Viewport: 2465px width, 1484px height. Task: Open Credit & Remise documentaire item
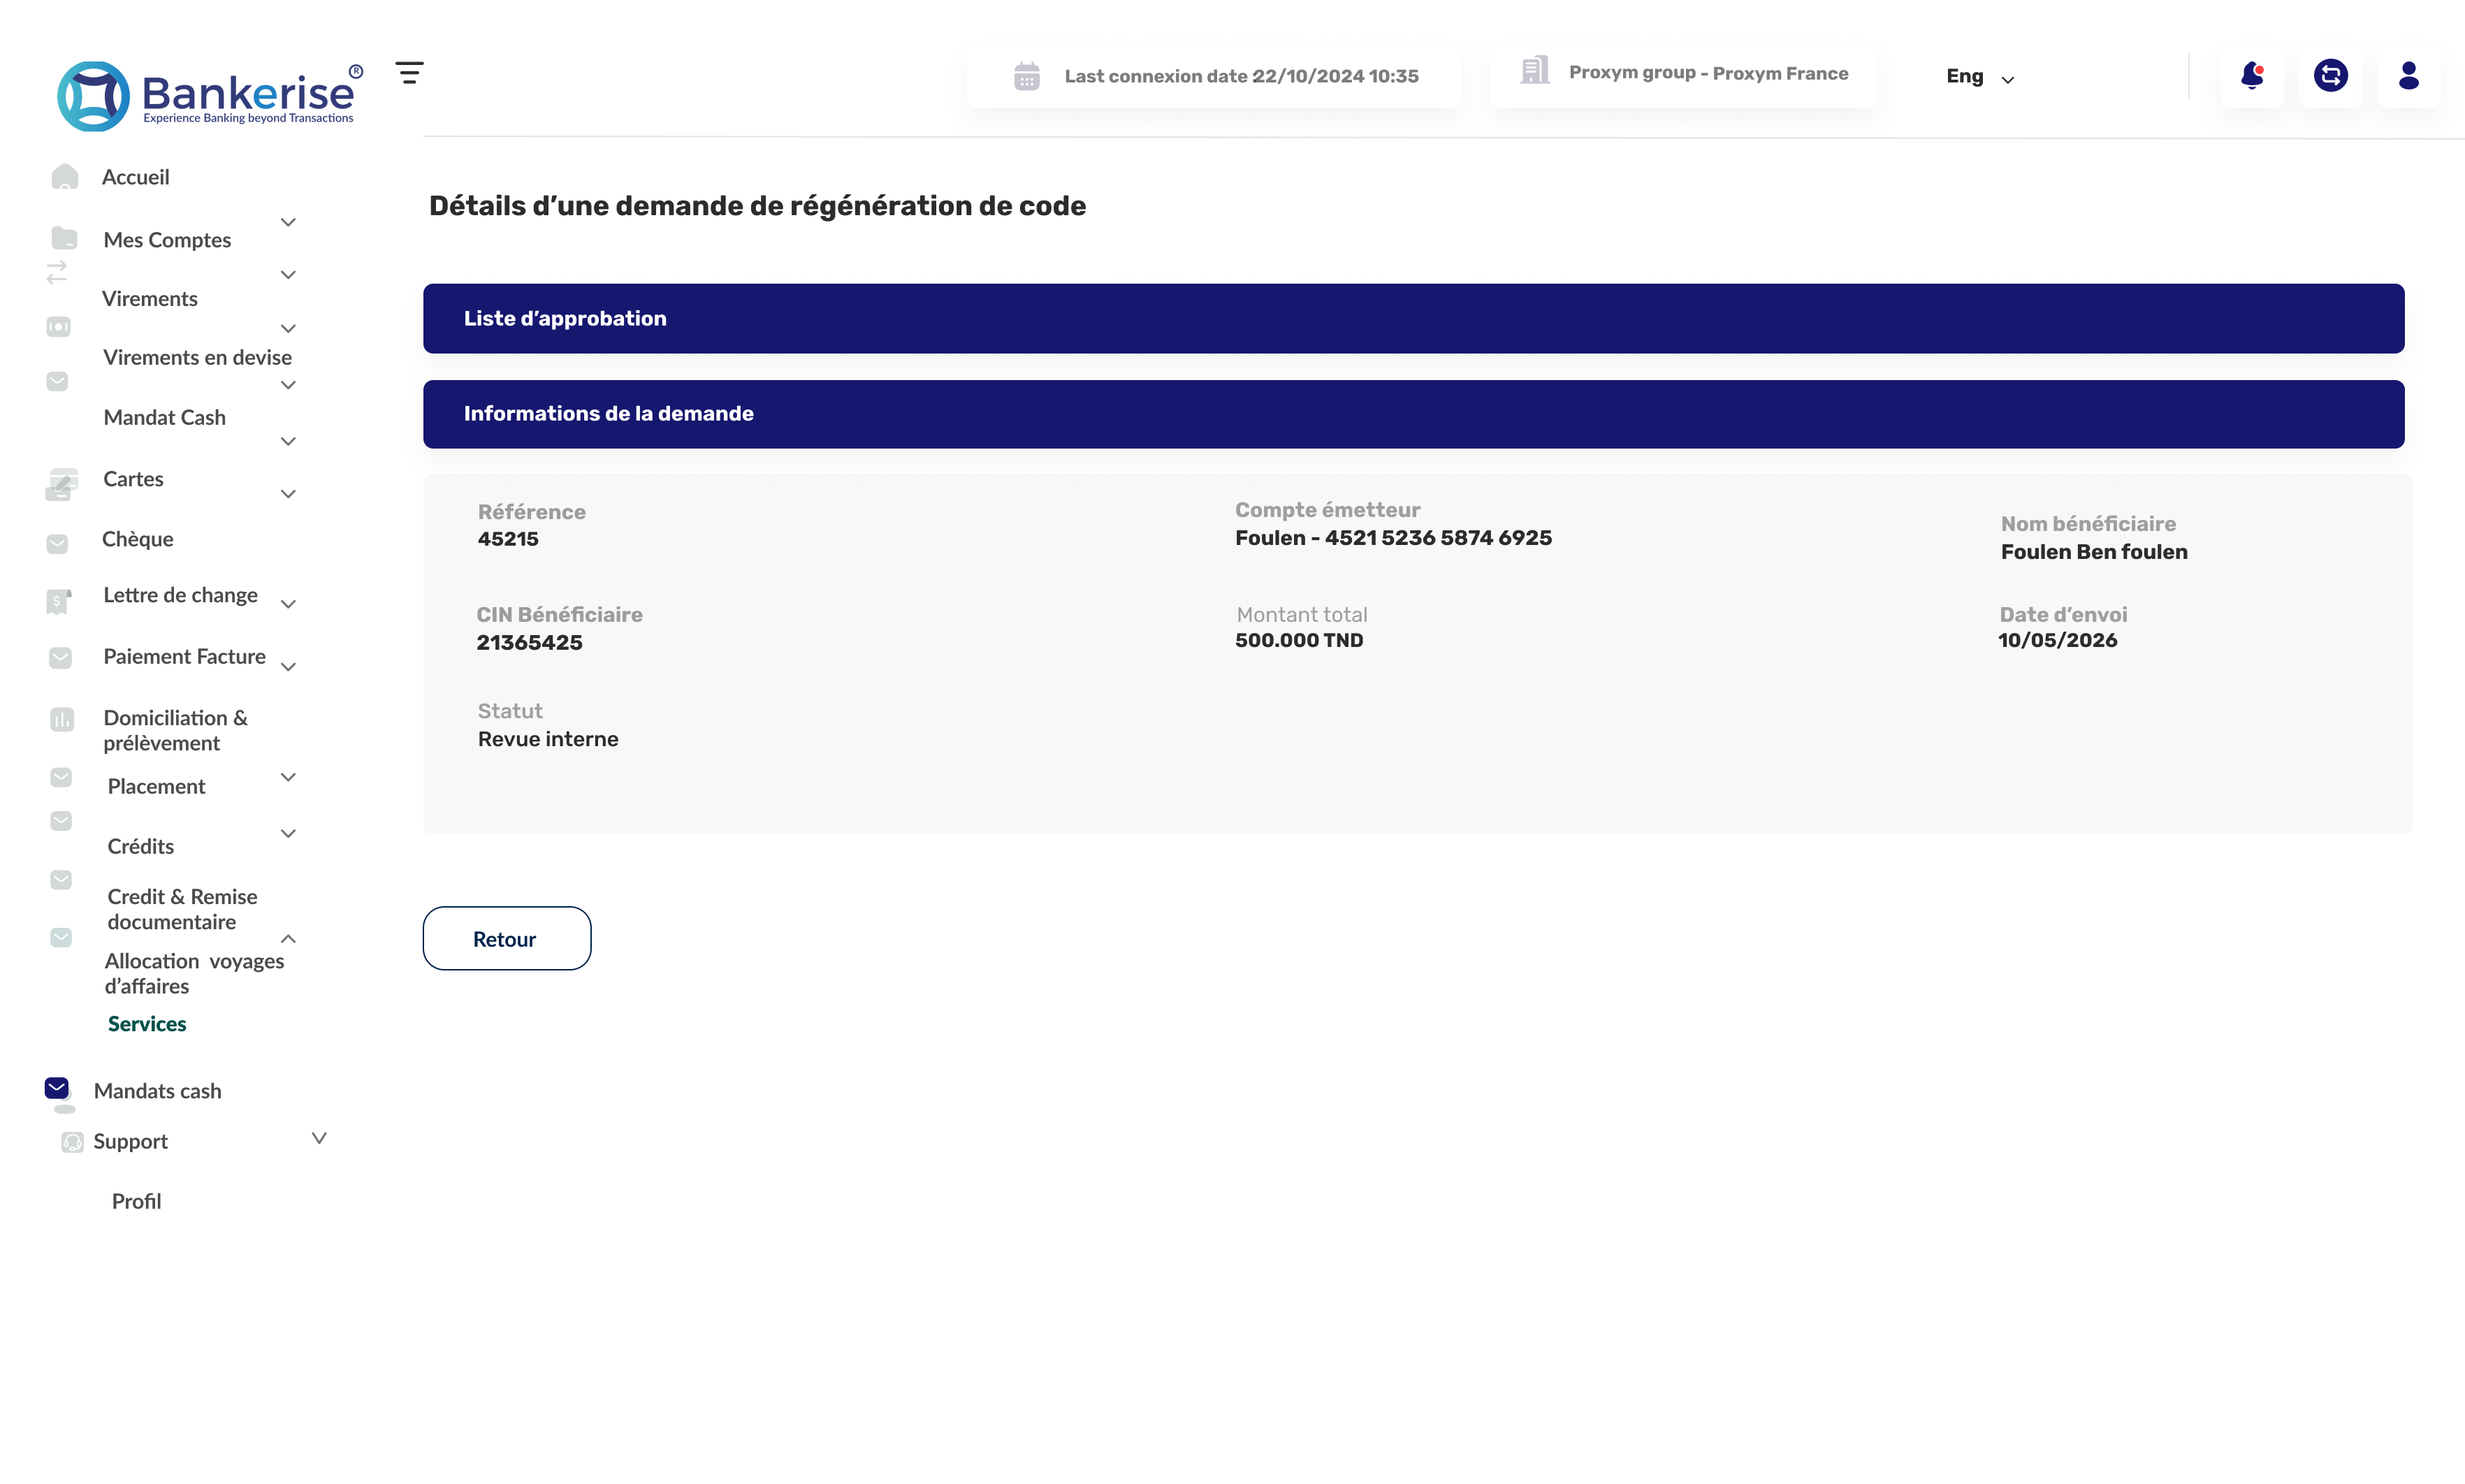click(x=182, y=909)
